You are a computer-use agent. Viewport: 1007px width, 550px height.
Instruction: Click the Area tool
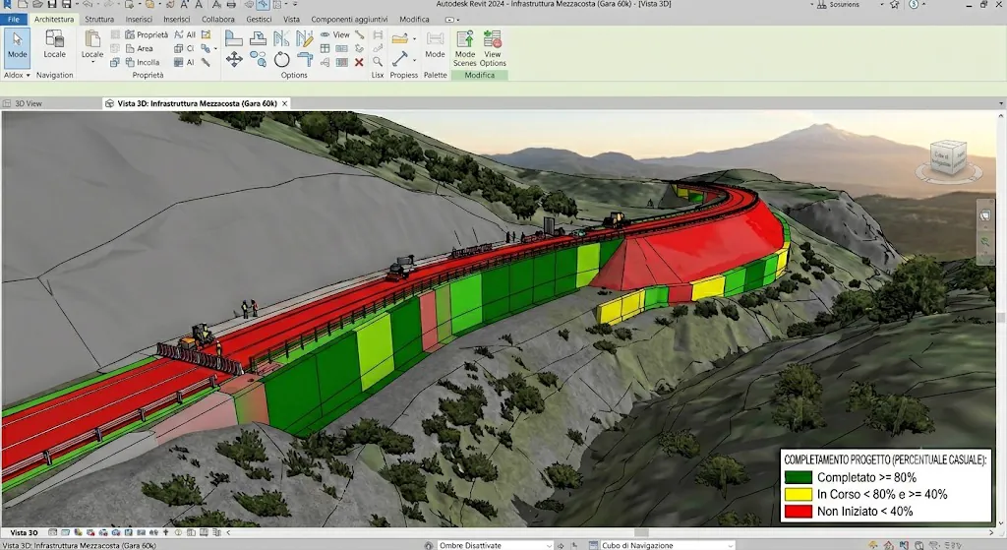(x=140, y=48)
